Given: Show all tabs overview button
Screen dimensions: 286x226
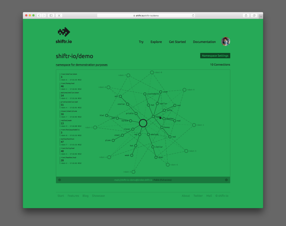Looking at the screenshot, I should (x=254, y=15).
